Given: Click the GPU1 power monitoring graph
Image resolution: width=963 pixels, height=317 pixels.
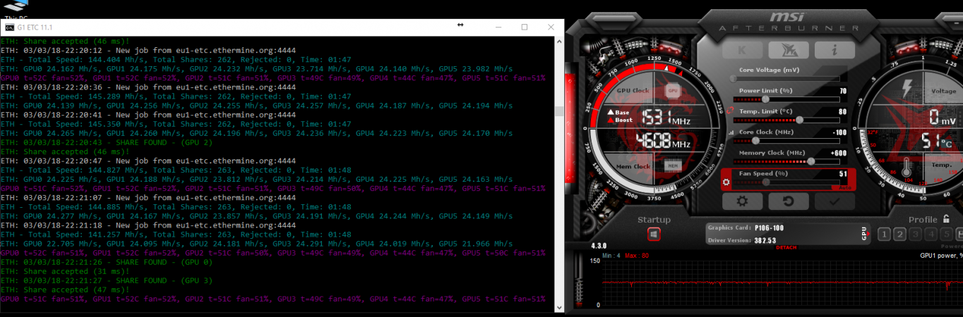Looking at the screenshot, I should (782, 283).
